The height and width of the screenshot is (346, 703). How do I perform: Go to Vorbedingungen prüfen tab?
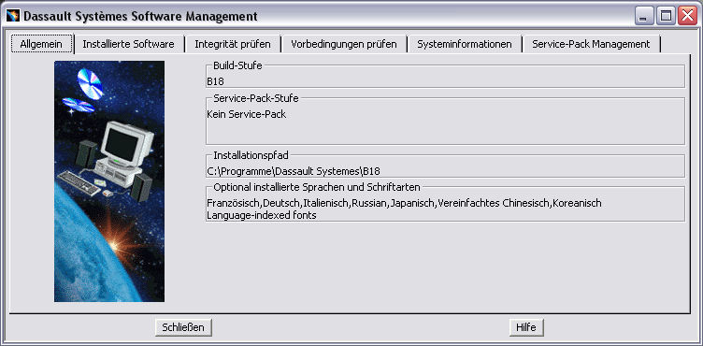(x=344, y=44)
